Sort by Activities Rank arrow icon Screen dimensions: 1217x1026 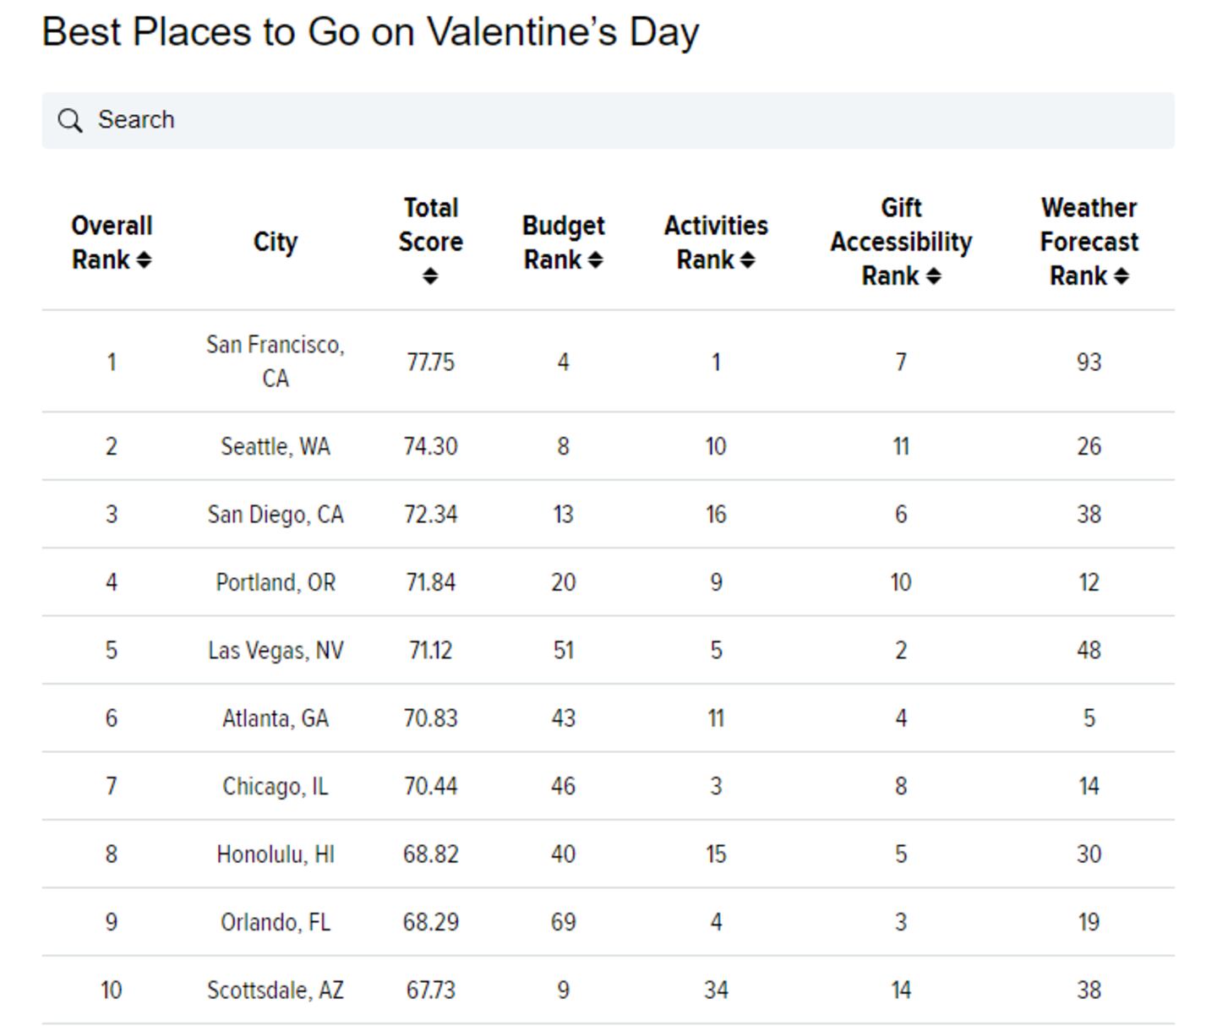coord(747,260)
